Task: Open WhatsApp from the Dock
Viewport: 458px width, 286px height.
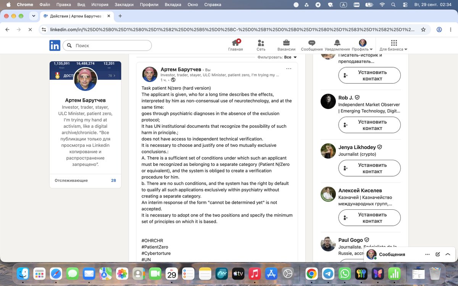Action: click(345, 273)
